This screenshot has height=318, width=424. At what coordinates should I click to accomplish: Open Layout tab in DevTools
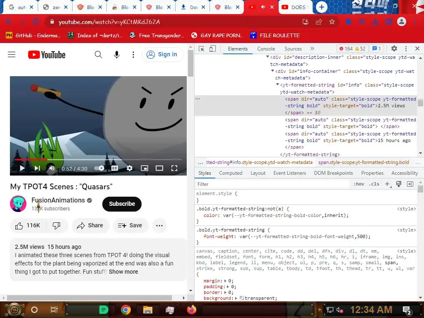tap(258, 173)
